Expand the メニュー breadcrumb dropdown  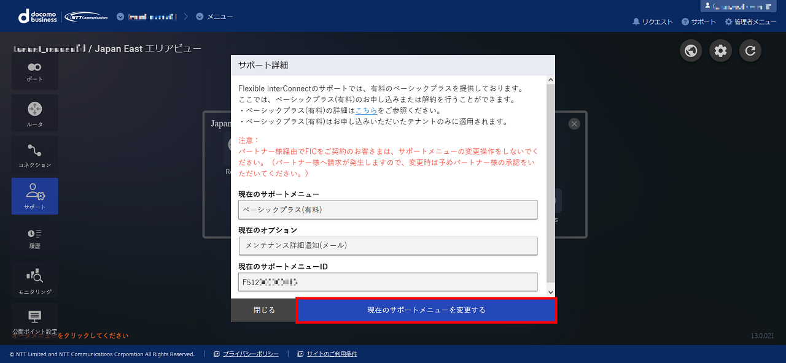tap(214, 17)
